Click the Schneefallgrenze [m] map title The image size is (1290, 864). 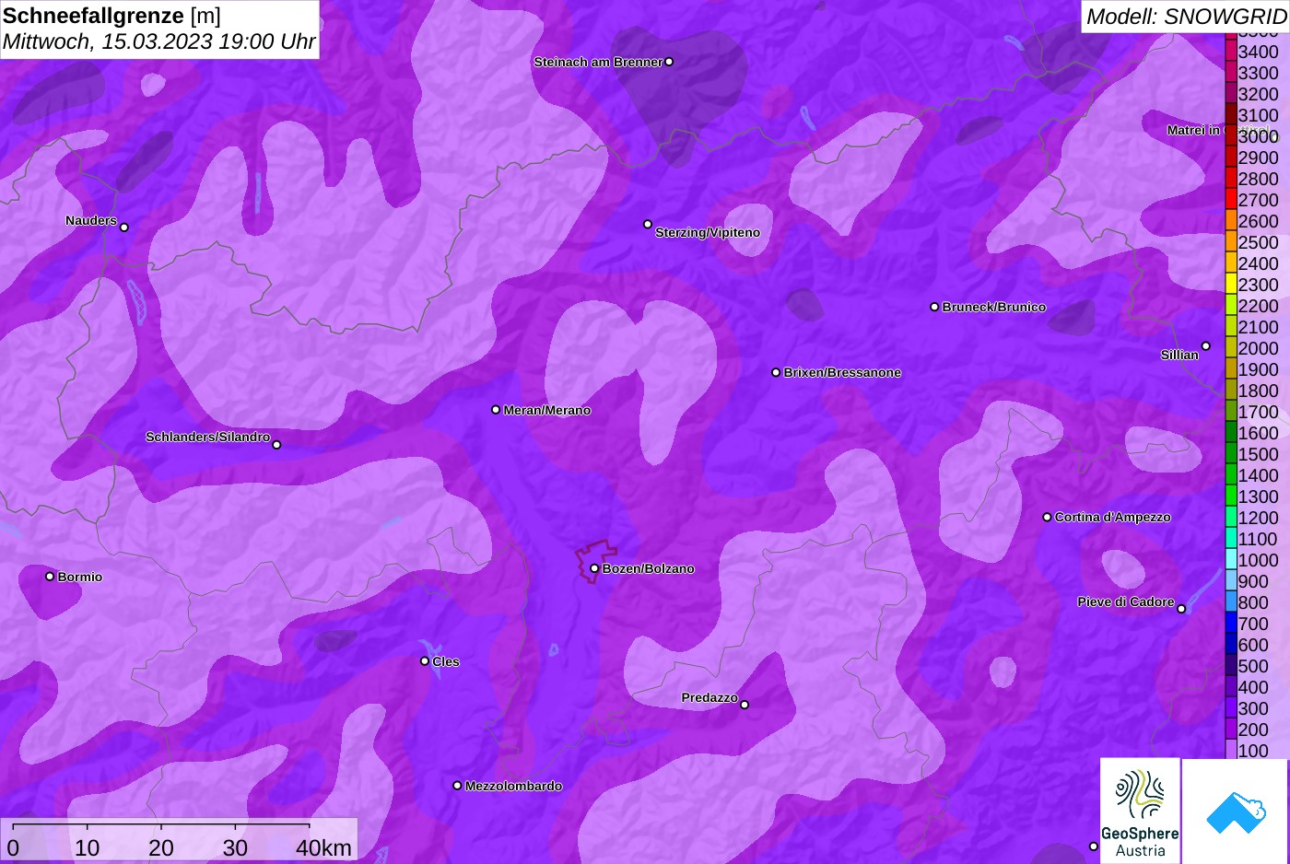(111, 16)
